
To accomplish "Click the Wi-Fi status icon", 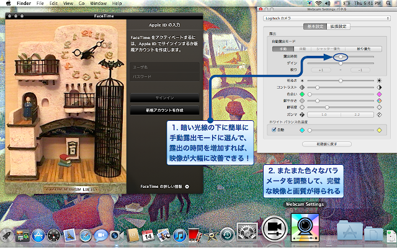I will 318,3.
